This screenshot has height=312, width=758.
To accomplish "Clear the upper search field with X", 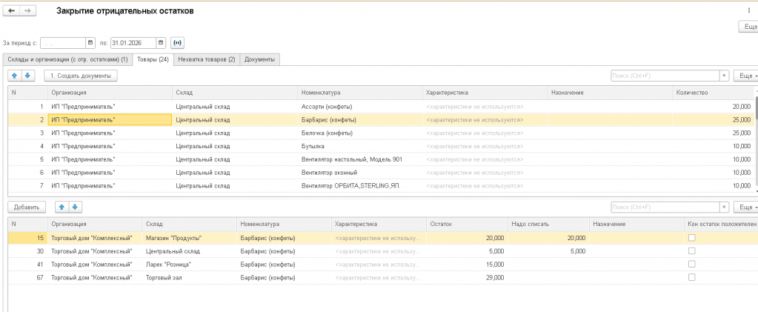I will tap(724, 76).
